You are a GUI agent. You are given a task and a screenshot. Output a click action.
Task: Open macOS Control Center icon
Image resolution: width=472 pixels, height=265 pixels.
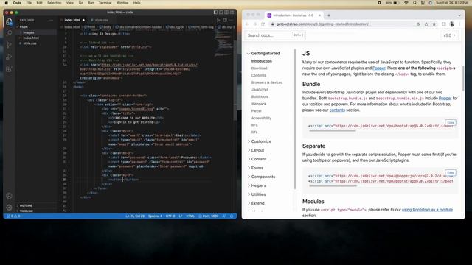point(423,3)
